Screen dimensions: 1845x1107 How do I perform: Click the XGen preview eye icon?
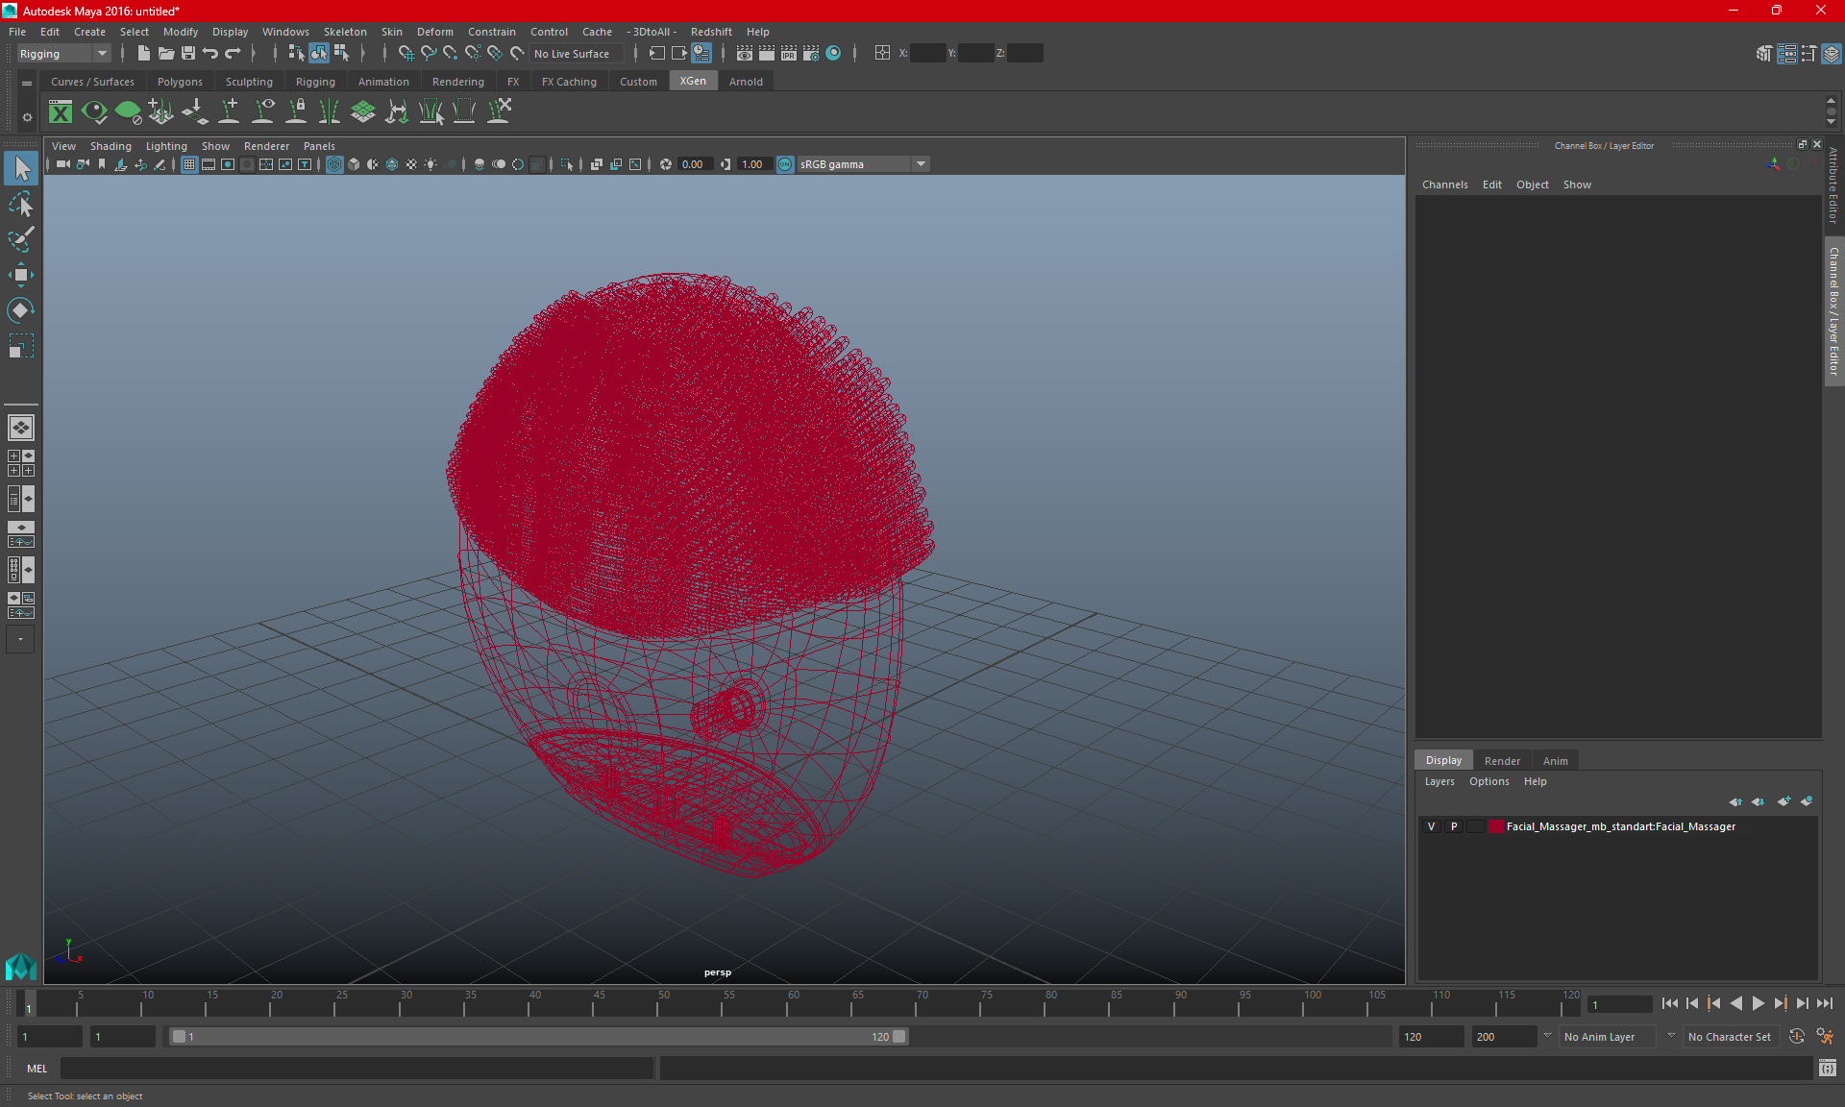pyautogui.click(x=94, y=112)
